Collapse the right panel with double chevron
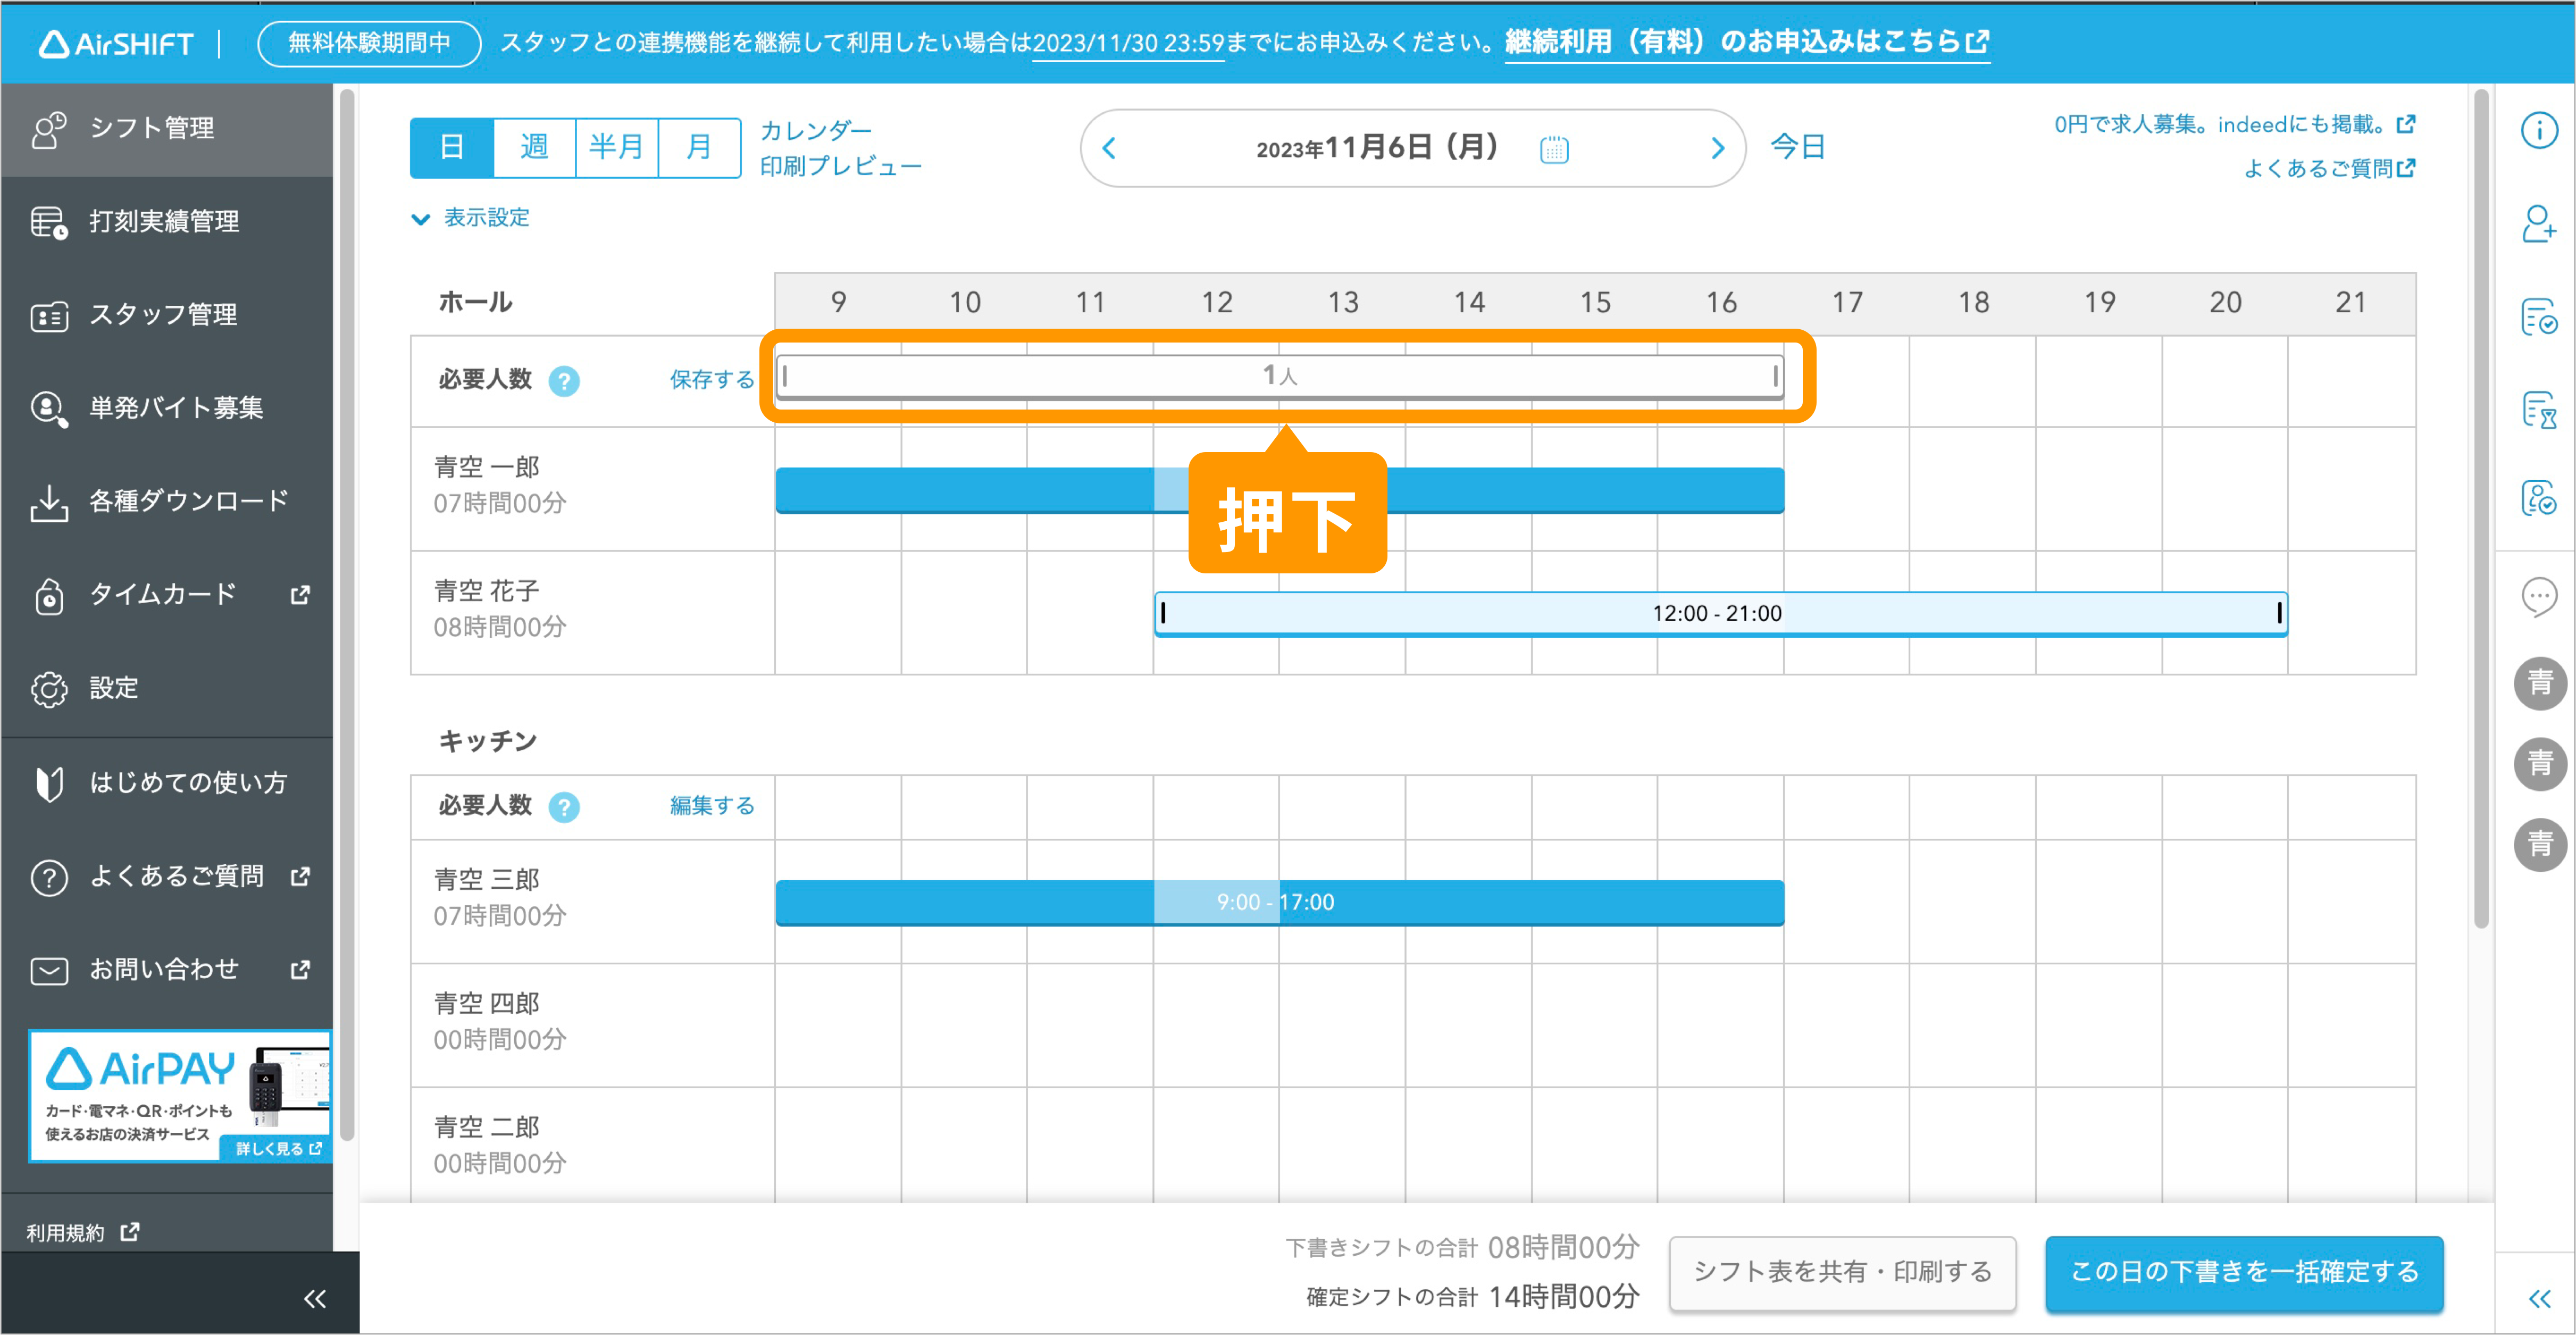Viewport: 2576px width, 1335px height. (2539, 1298)
